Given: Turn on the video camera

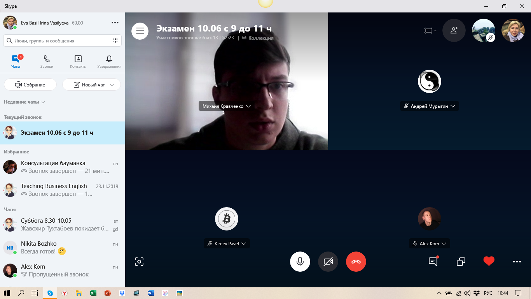Looking at the screenshot, I should (328, 262).
